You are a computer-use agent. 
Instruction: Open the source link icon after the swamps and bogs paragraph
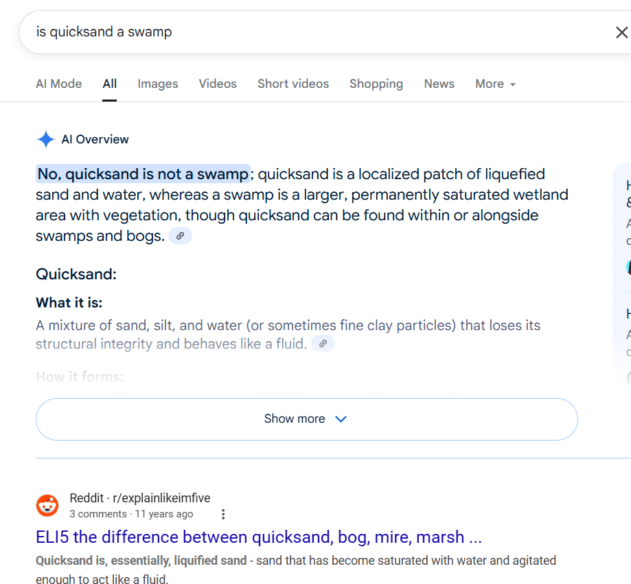point(180,236)
